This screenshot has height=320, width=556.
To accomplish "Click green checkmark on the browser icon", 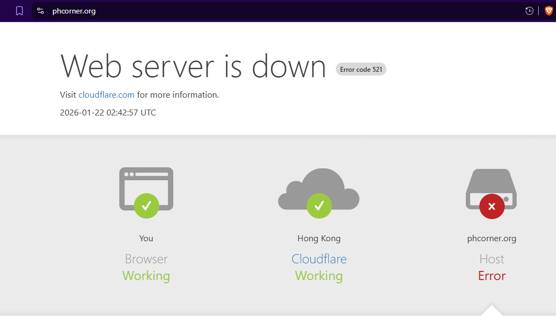I will coord(146,206).
